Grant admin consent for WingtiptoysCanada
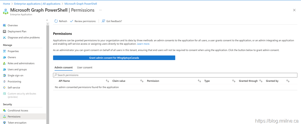Screen dimensions: 301x124 click(114, 58)
